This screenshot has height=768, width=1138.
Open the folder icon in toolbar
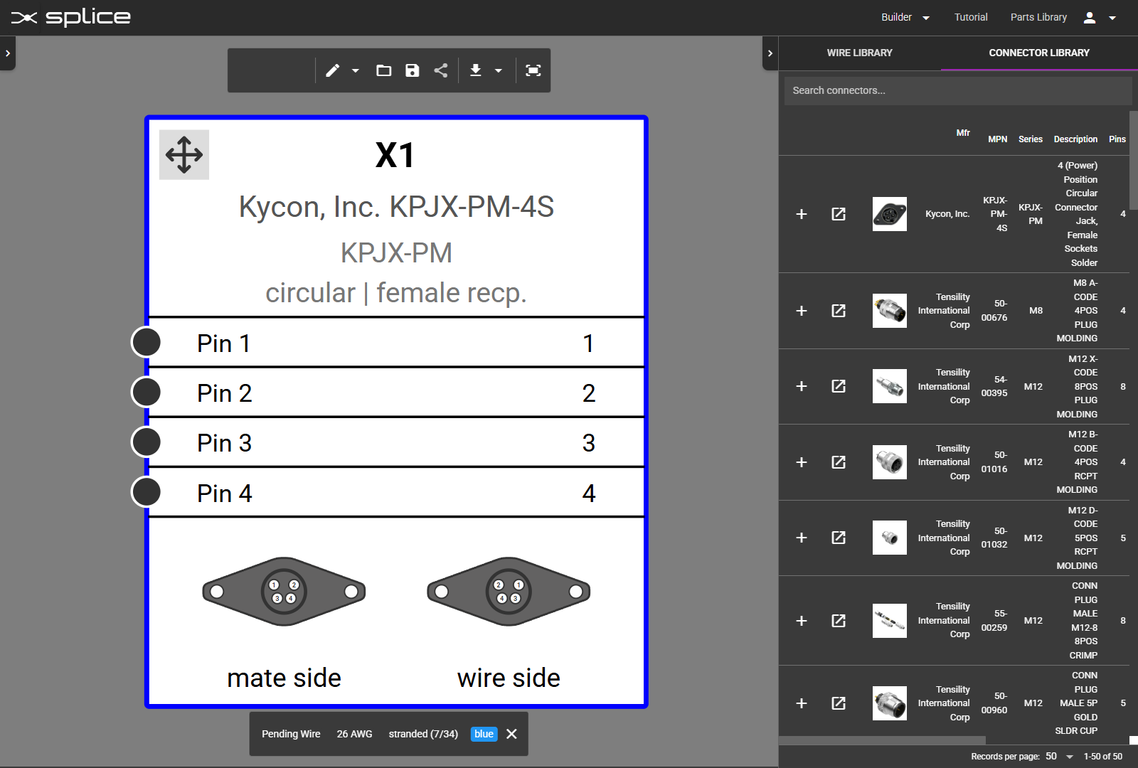point(384,70)
